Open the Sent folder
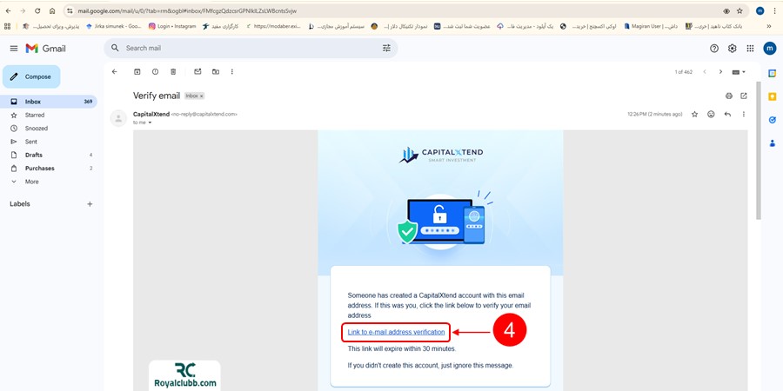783x391 pixels. [x=31, y=142]
